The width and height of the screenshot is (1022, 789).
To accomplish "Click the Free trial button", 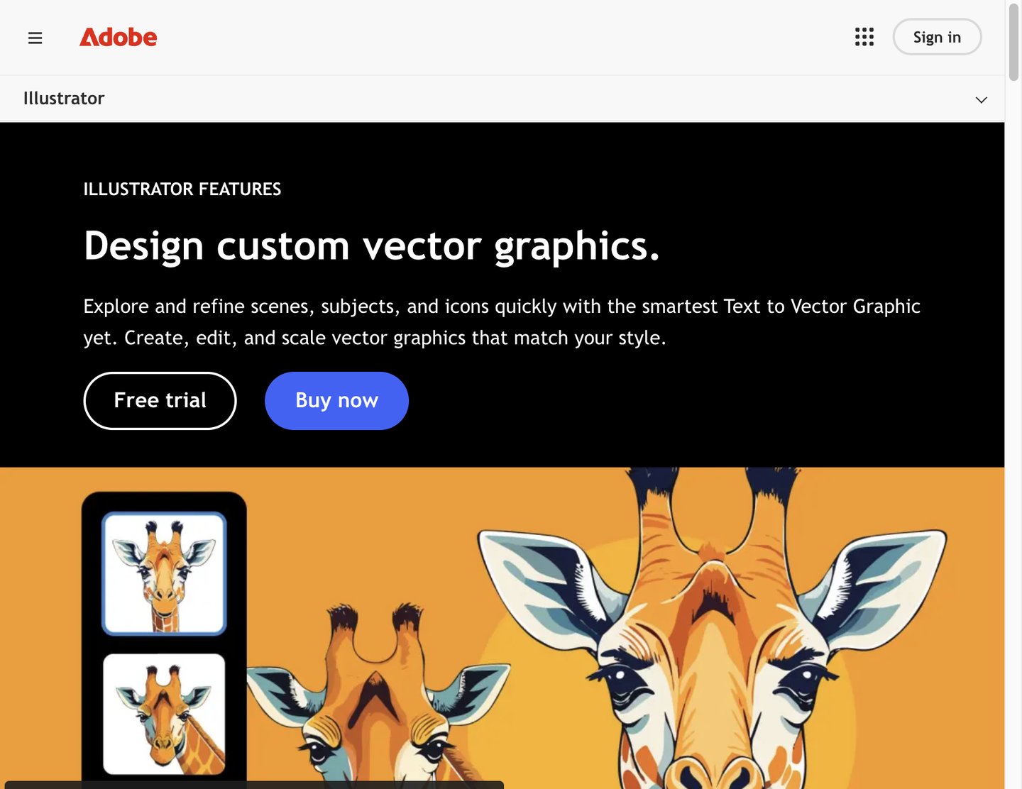I will 160,400.
